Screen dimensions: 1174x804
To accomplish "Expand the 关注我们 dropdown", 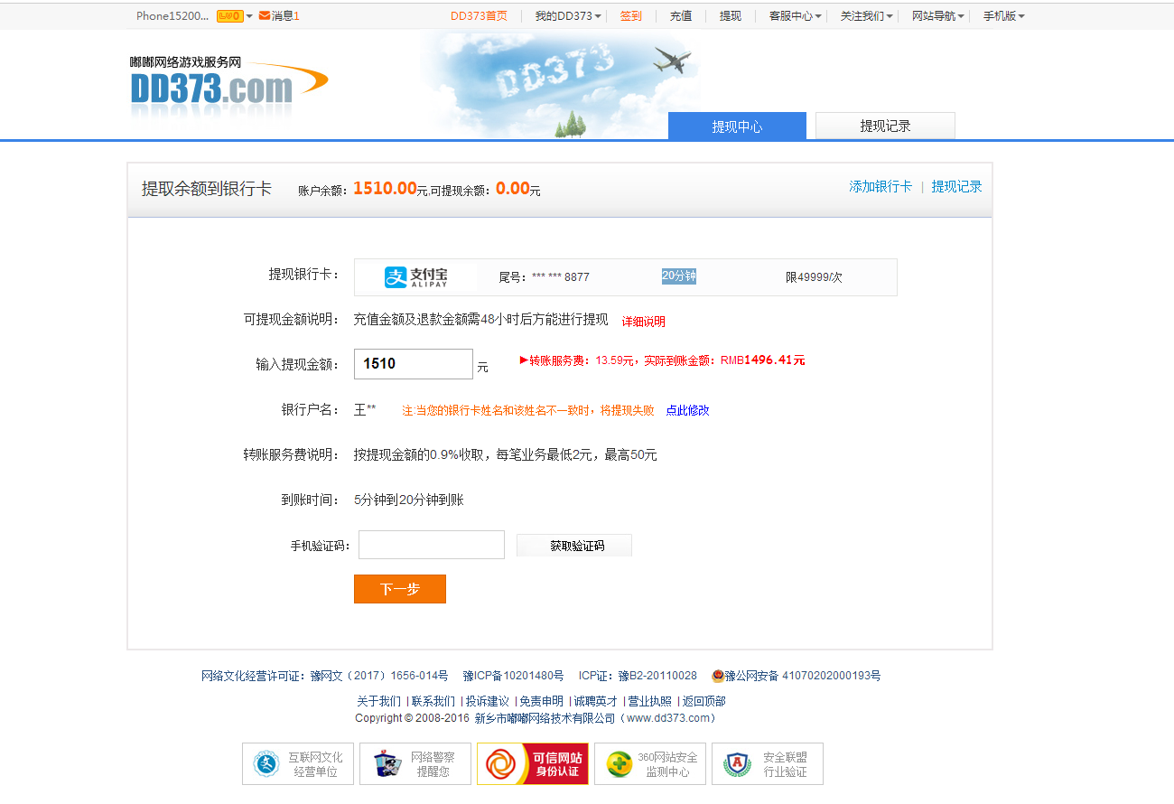I will pos(867,15).
